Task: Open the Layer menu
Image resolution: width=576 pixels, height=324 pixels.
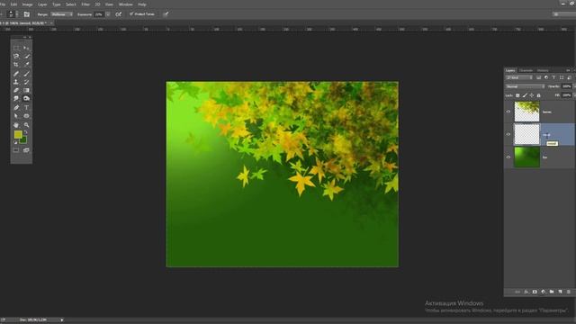Action: (x=42, y=4)
